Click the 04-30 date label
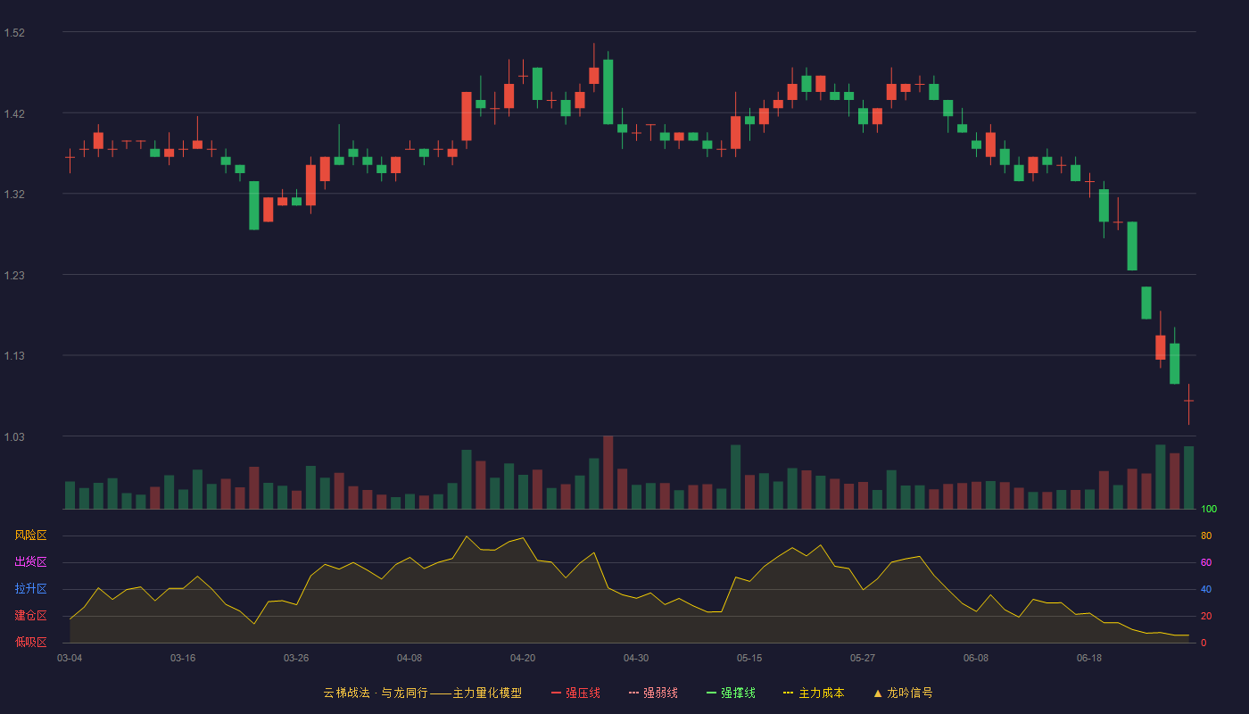1249x714 pixels. [636, 658]
